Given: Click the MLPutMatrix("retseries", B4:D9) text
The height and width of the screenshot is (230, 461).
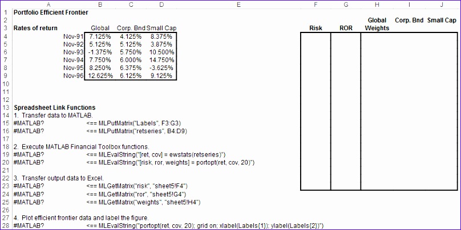Looking at the screenshot, I should tap(143, 131).
